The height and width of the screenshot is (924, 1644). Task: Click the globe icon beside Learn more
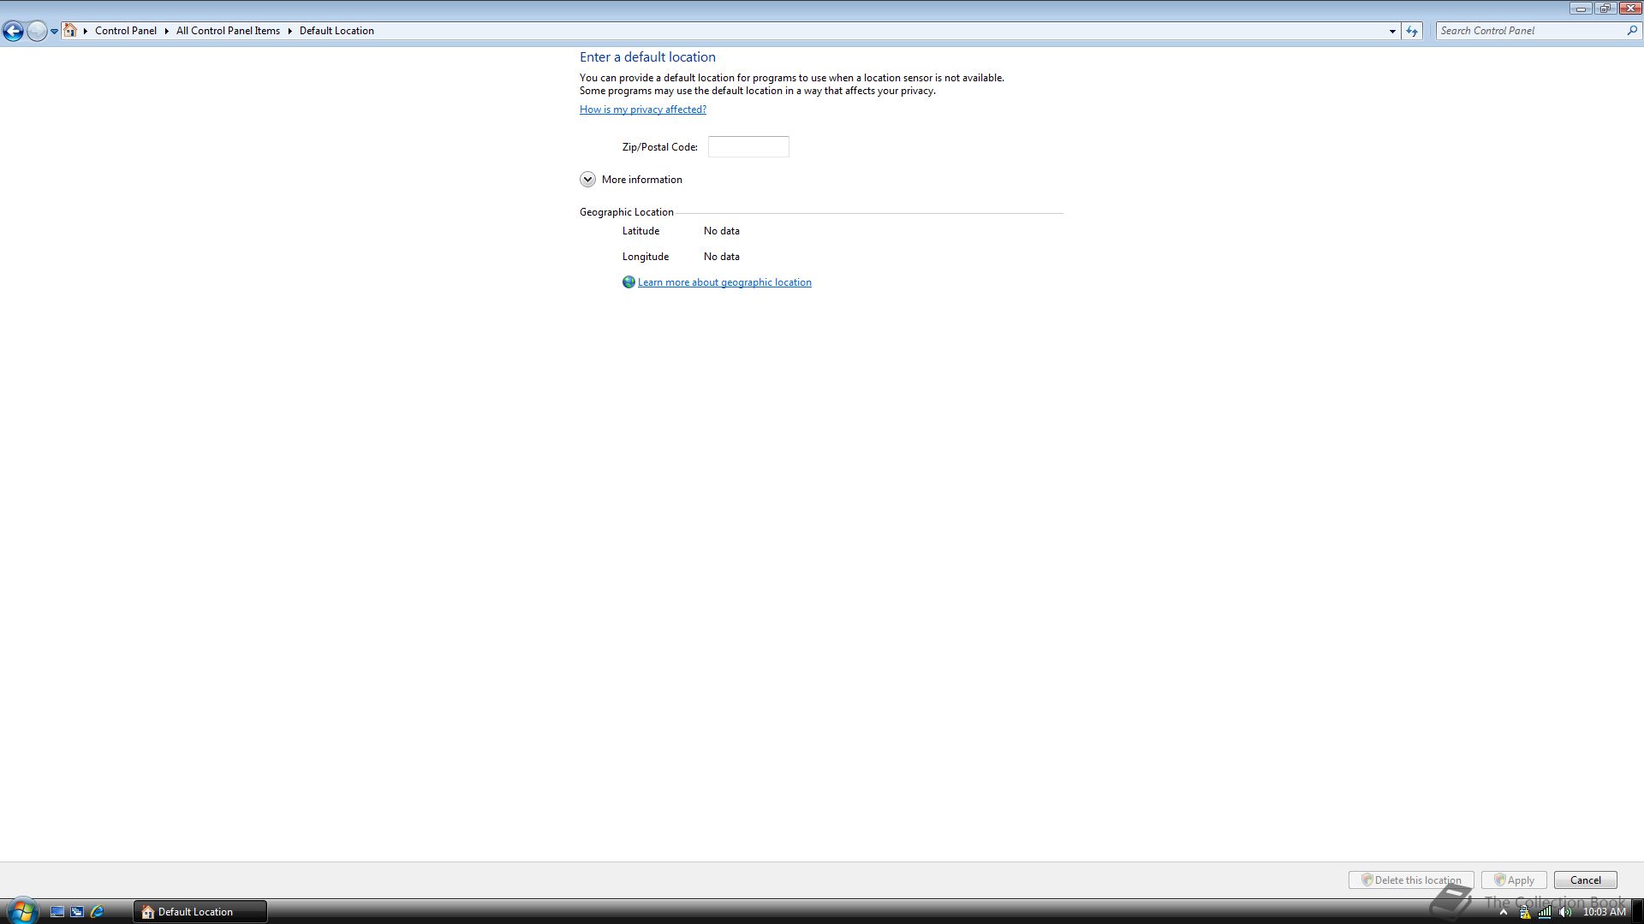pos(628,281)
